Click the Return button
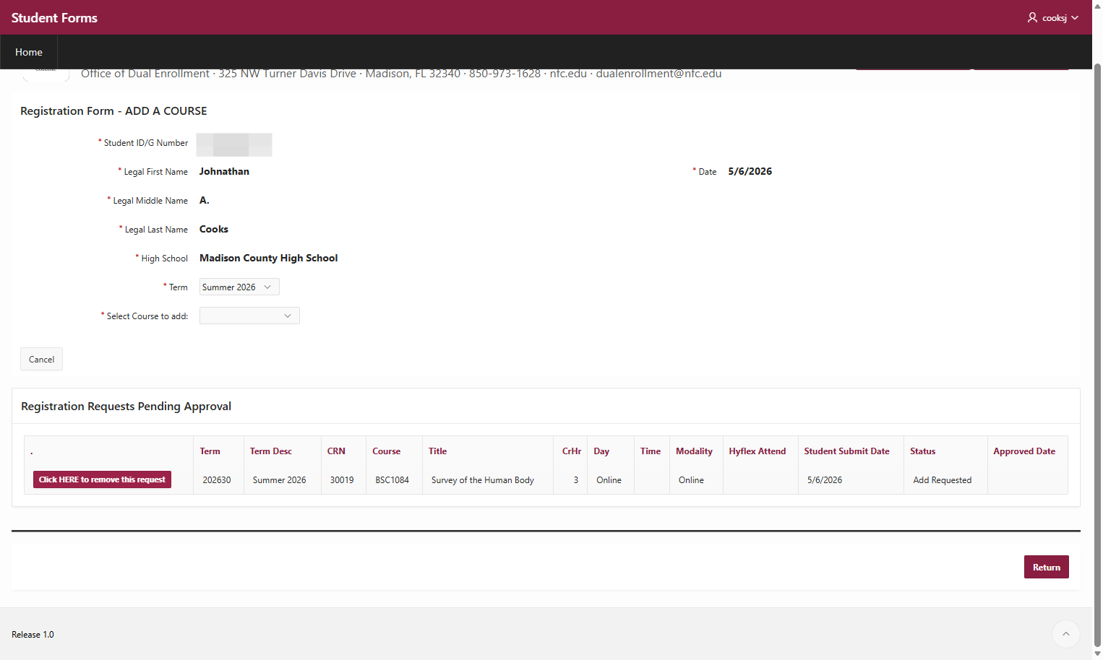The height and width of the screenshot is (660, 1103). tap(1046, 567)
